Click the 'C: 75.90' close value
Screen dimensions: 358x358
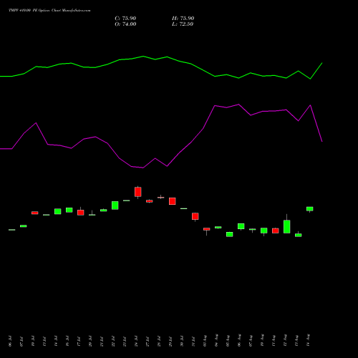[x=125, y=19]
